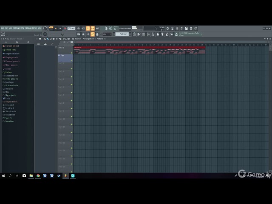Screen dimensions: 272x204
Task: Select the playlist mute tool
Action: pyautogui.click(x=54, y=39)
